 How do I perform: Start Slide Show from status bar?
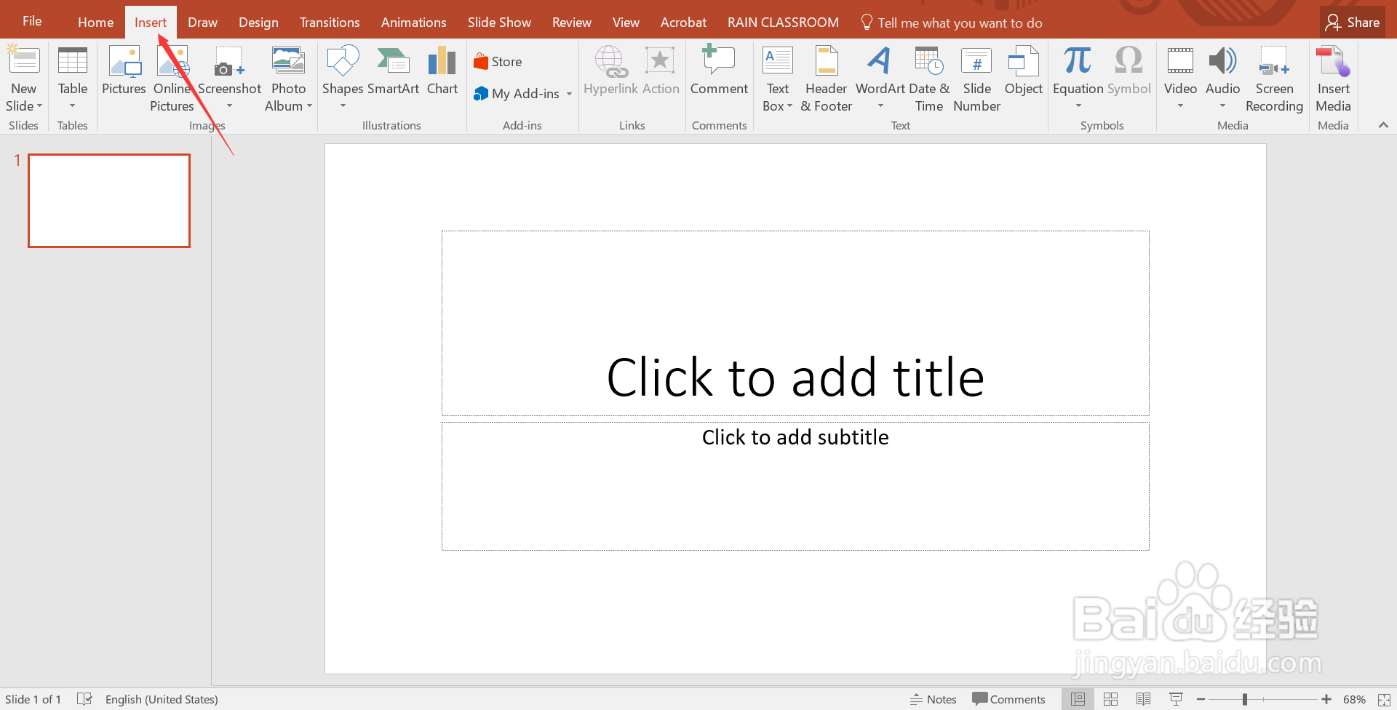pyautogui.click(x=1176, y=699)
